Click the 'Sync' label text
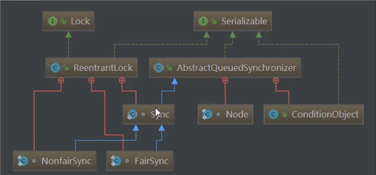This screenshot has width=376, height=175. click(160, 115)
